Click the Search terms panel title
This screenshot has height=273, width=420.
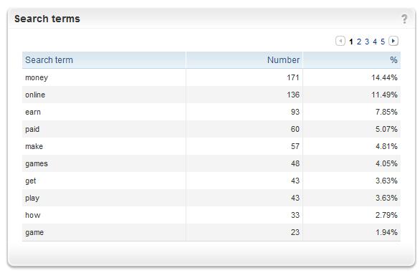point(47,19)
